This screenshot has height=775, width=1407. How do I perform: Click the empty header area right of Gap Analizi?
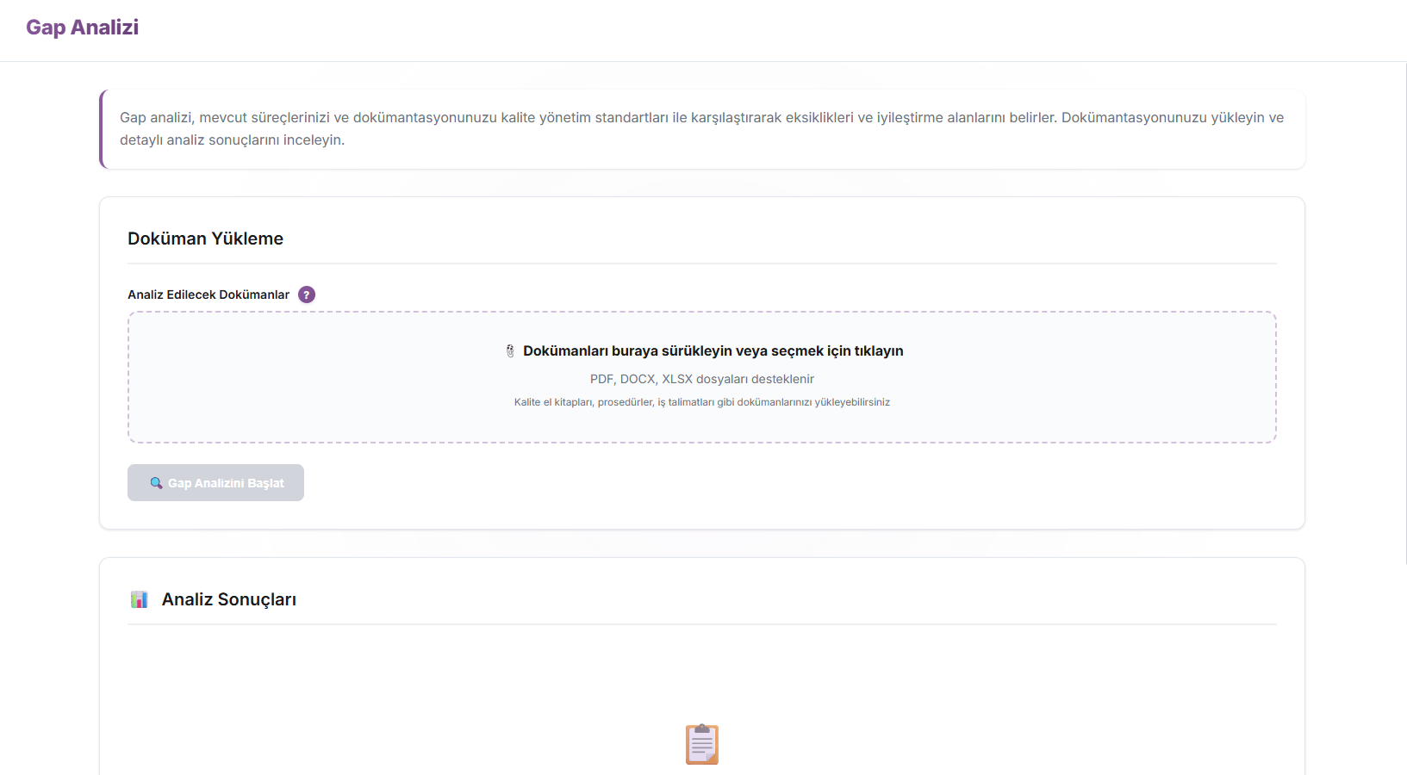pos(775,30)
